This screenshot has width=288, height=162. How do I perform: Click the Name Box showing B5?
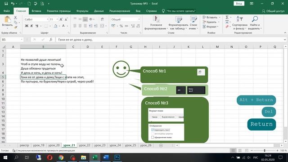click(x=12, y=40)
